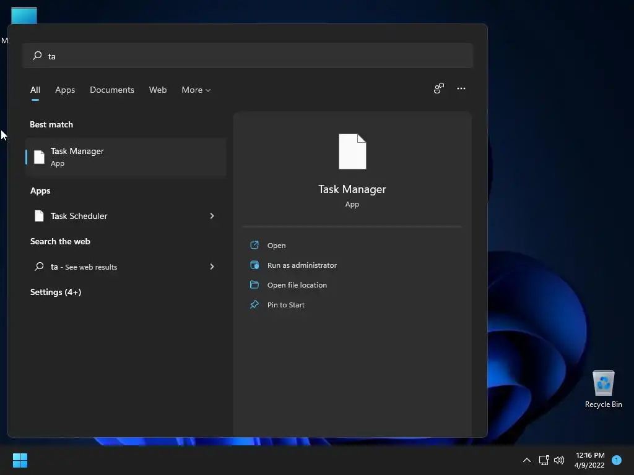Click 'ta - See web results' entry
634x475 pixels.
(x=125, y=267)
